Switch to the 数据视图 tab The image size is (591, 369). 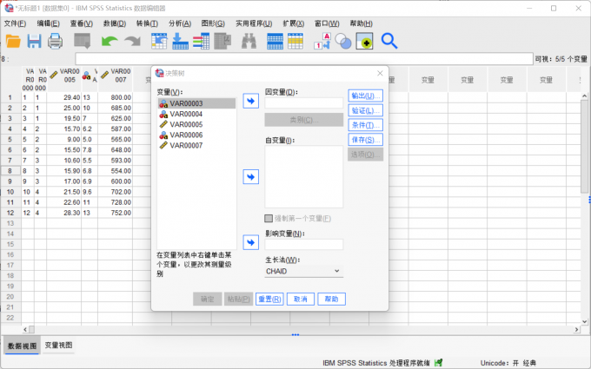(x=22, y=346)
